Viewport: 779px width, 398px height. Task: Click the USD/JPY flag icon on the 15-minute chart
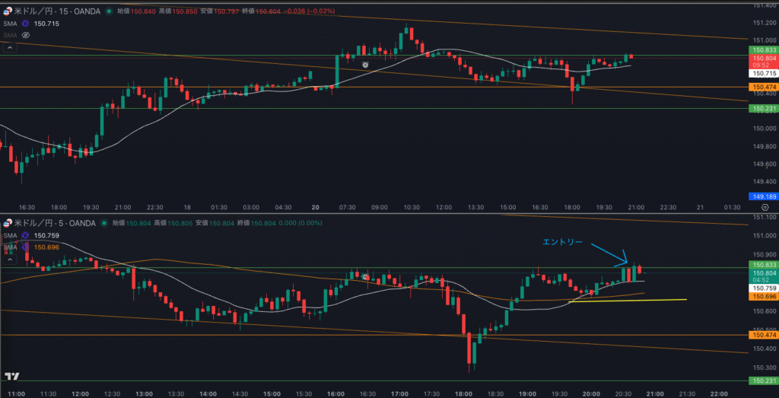pos(8,11)
